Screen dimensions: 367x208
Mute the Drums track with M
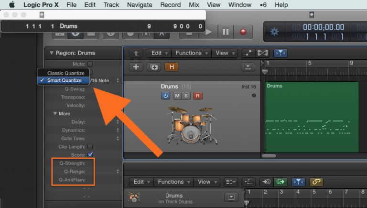(177, 96)
